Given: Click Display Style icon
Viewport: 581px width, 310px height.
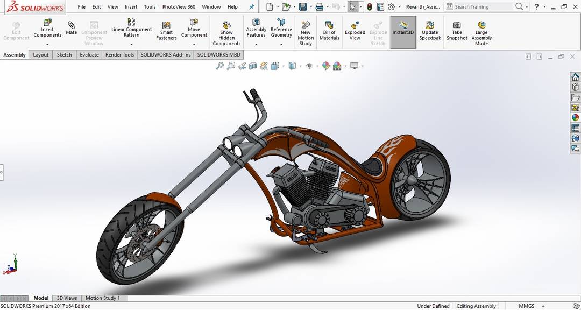Looking at the screenshot, I should 292,66.
